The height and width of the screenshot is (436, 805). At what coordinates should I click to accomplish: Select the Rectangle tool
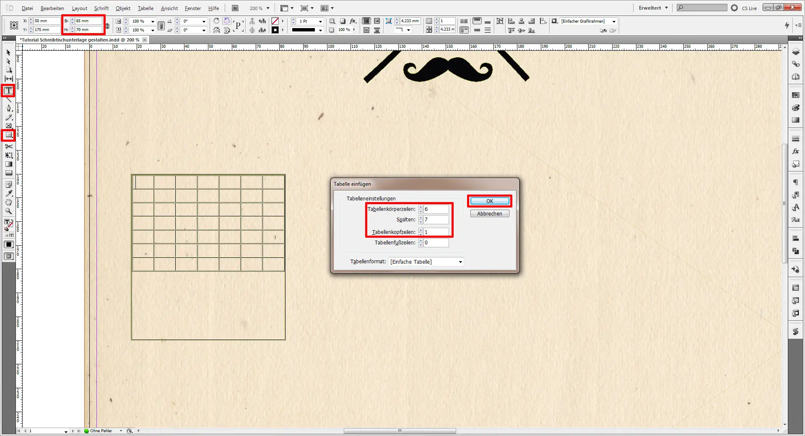click(8, 135)
